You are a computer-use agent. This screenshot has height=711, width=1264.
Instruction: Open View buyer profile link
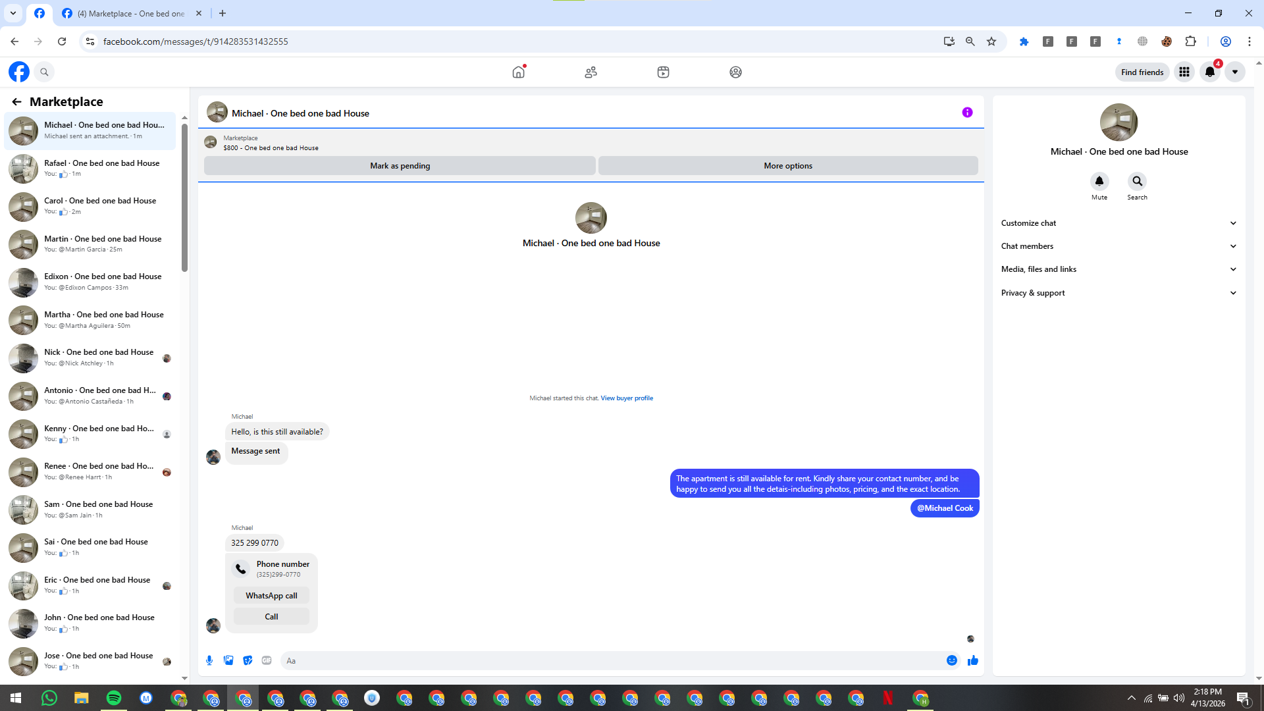coord(627,398)
